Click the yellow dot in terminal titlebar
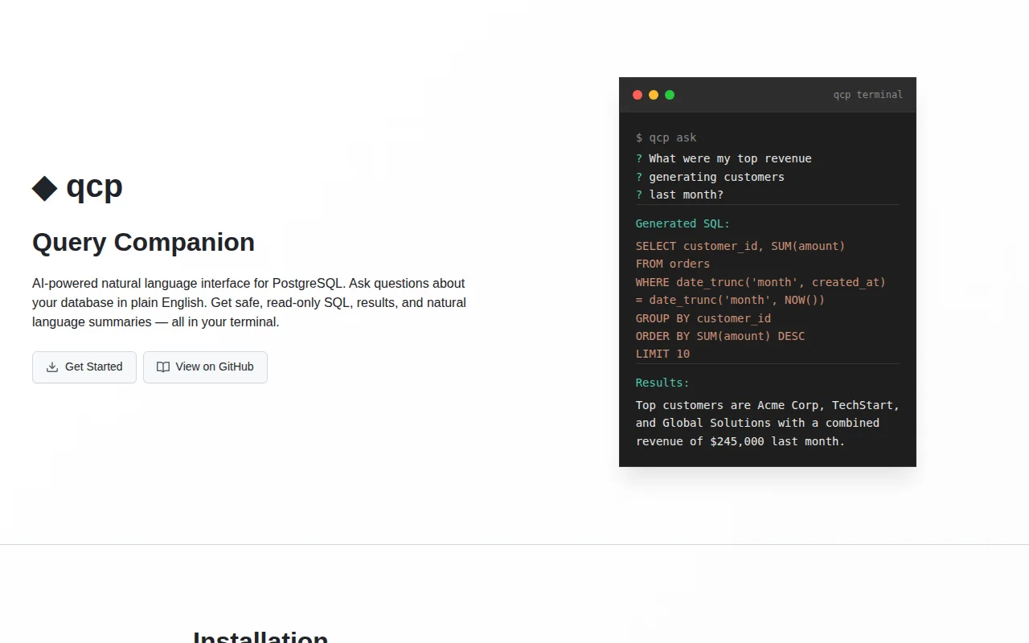The height and width of the screenshot is (643, 1029). (654, 95)
